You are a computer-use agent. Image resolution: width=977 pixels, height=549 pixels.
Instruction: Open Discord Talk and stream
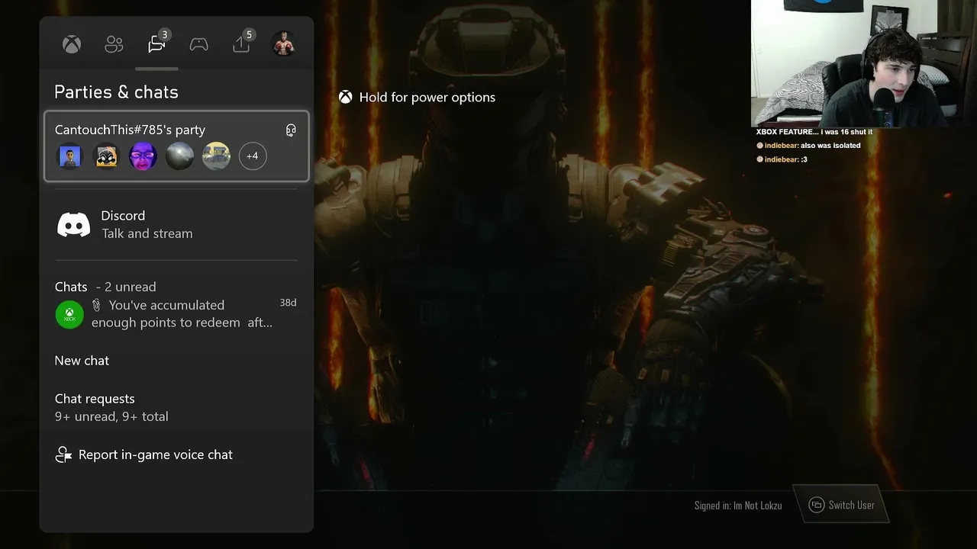[x=176, y=225]
